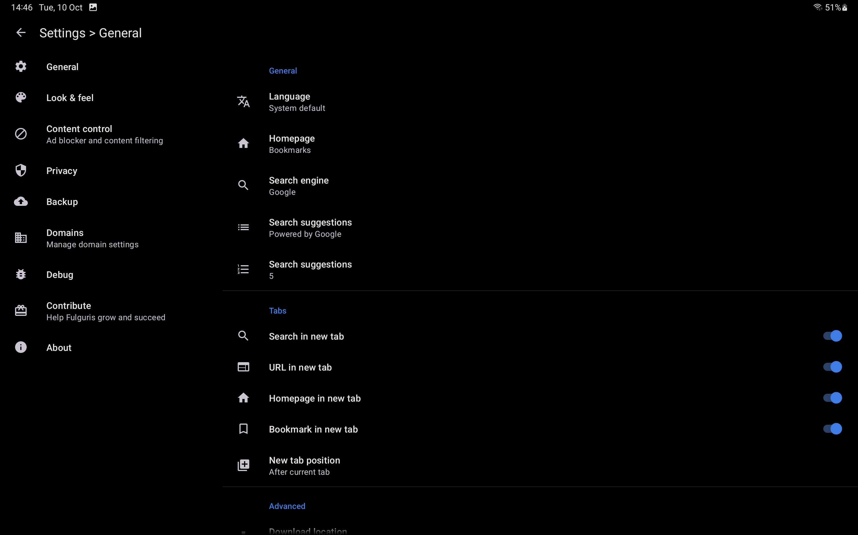Click the Settings > General title

tap(90, 33)
